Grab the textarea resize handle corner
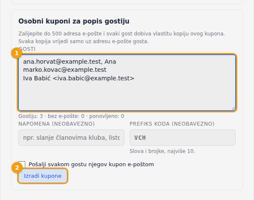The image size is (254, 200). 233,109
